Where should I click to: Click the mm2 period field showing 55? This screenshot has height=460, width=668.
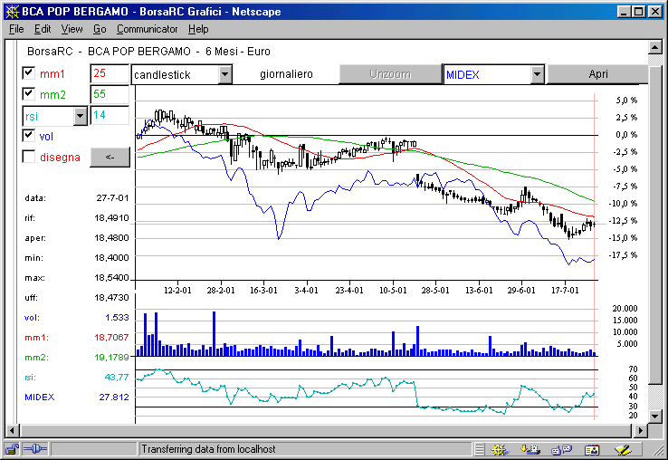(x=110, y=94)
